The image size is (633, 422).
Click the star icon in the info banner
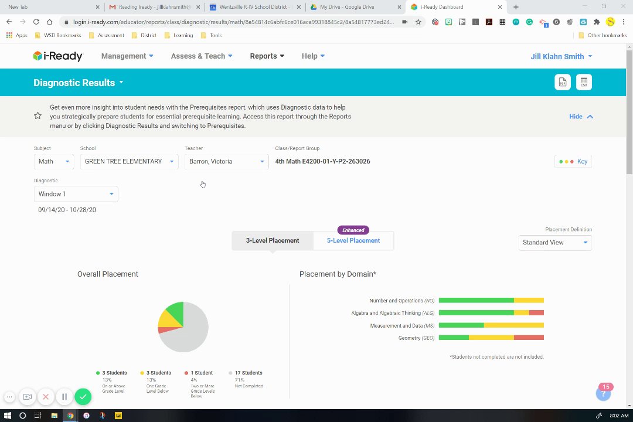coord(38,116)
